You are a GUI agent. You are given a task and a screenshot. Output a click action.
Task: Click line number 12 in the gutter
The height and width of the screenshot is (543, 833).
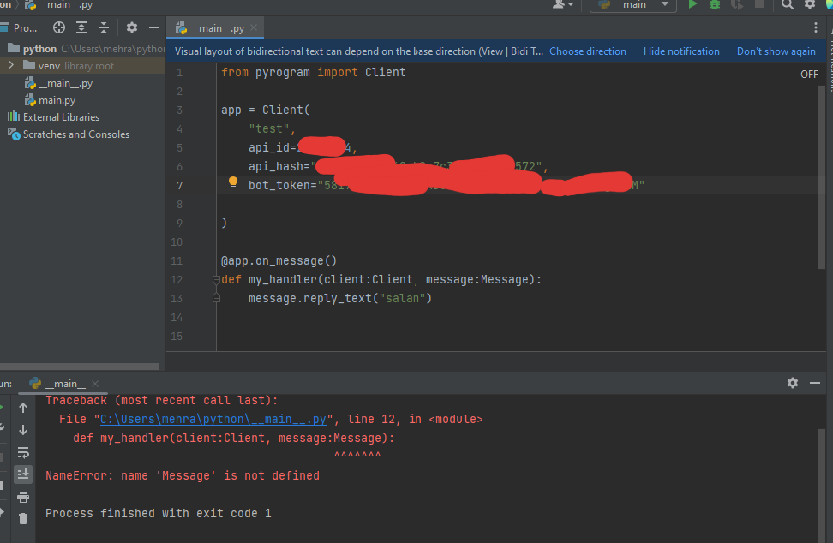coord(177,280)
